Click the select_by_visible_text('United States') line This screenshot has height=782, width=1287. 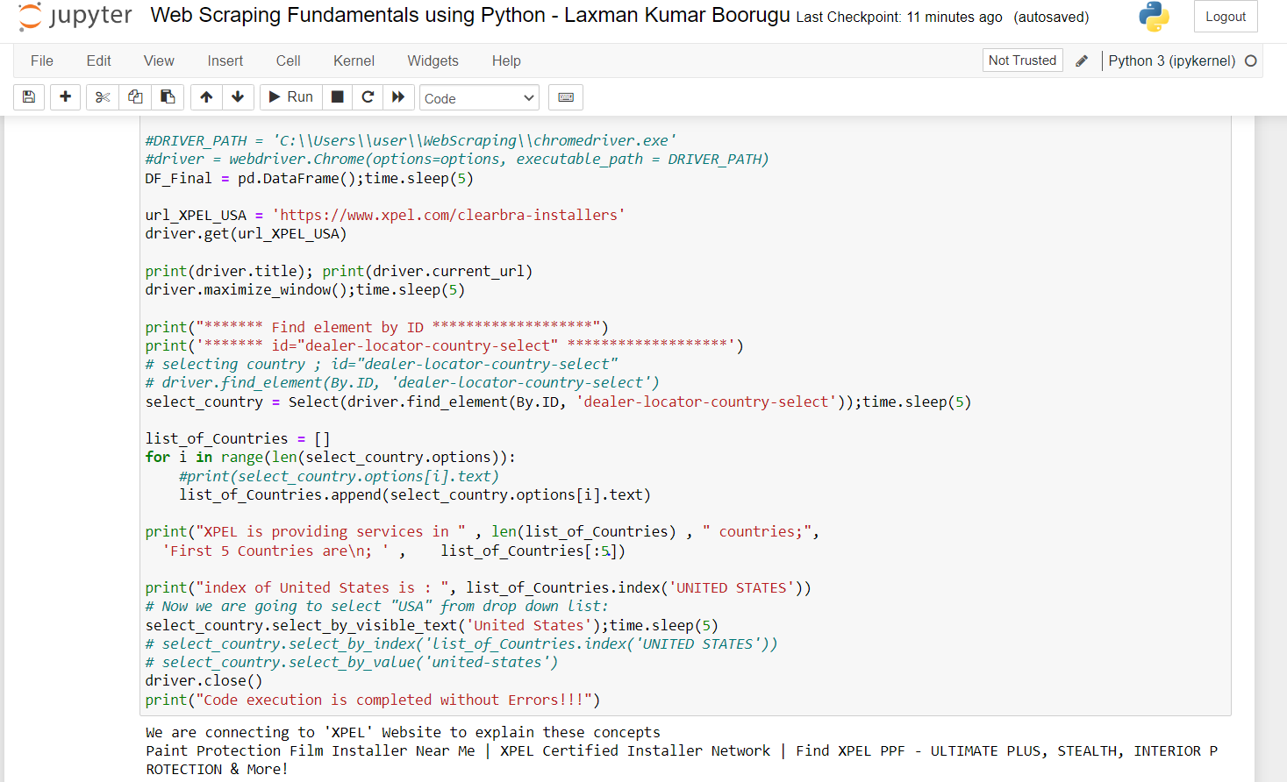coord(432,625)
